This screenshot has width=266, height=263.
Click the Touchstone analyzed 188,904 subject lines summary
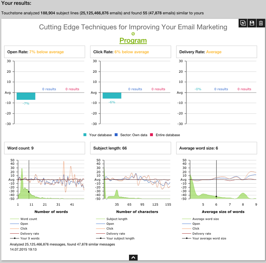(102, 13)
